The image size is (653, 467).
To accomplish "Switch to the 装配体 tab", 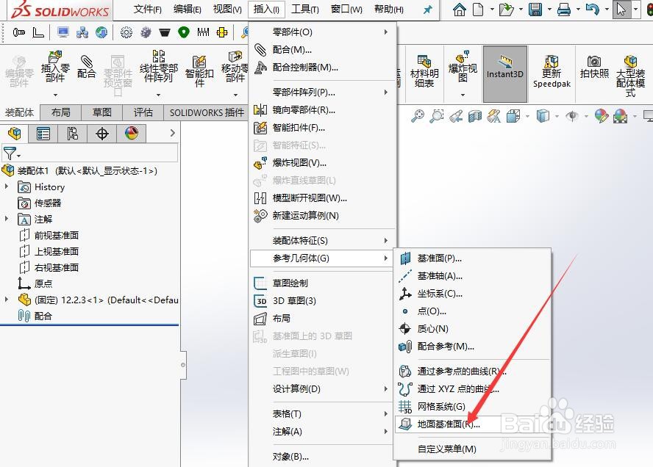I will [20, 112].
